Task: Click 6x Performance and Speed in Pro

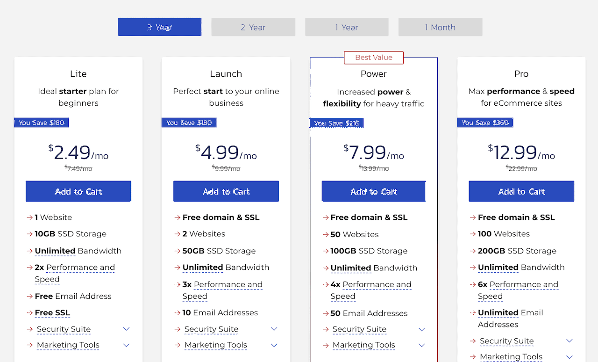Action: [518, 290]
